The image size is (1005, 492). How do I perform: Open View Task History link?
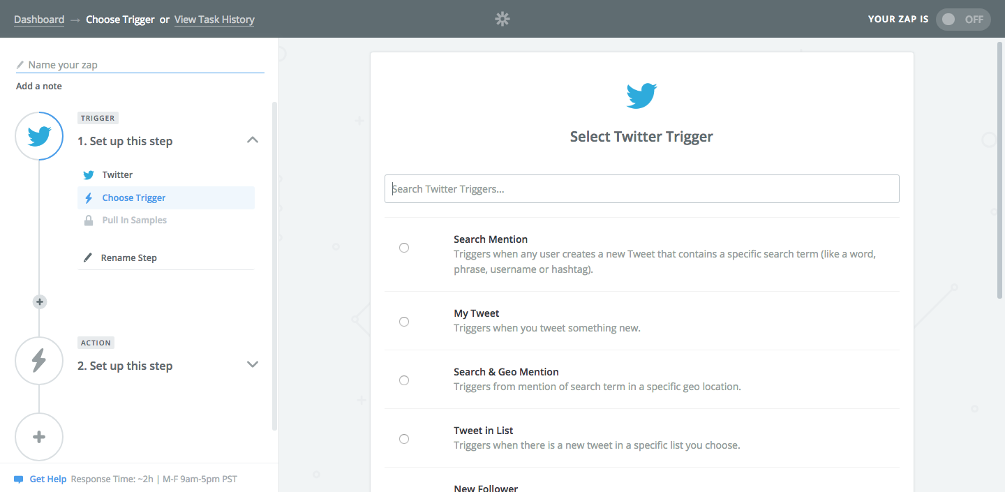tap(214, 20)
